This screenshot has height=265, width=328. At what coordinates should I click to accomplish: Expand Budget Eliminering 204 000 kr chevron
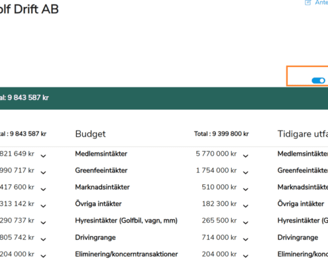click(x=246, y=256)
